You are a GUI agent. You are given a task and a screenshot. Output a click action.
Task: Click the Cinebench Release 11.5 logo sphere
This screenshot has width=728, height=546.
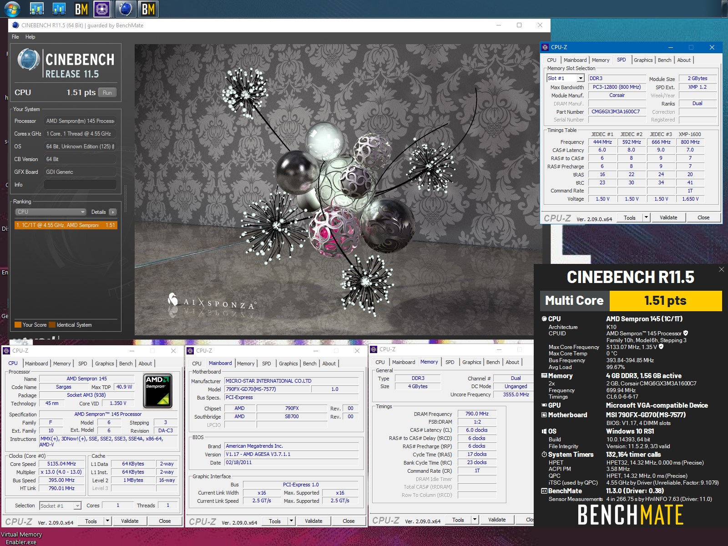pos(29,60)
